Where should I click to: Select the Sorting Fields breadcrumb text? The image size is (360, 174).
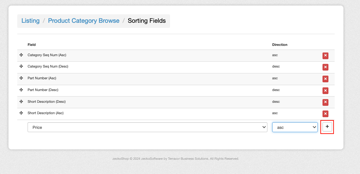pyautogui.click(x=147, y=21)
